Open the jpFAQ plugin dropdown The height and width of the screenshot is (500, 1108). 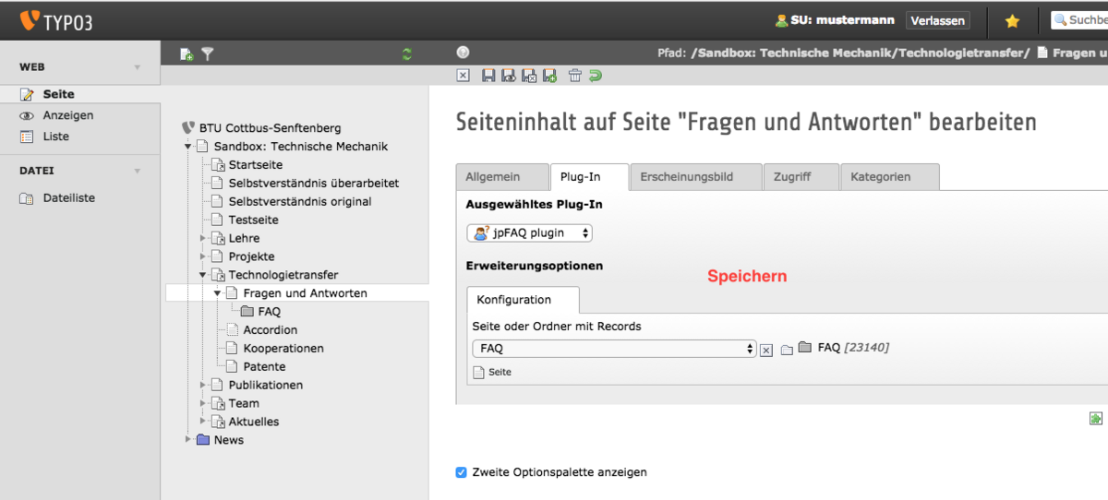(529, 233)
